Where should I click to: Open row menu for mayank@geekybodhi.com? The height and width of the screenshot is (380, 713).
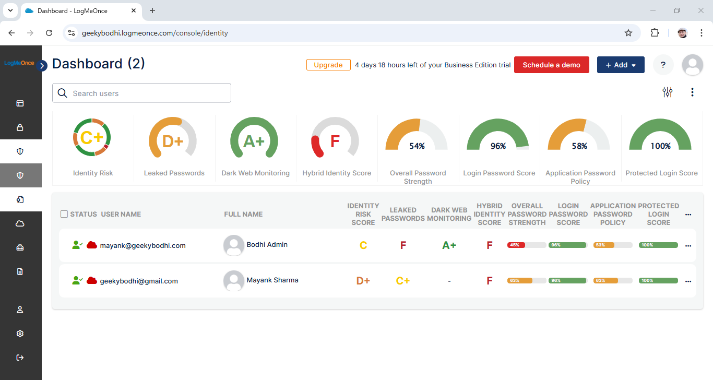pos(688,245)
